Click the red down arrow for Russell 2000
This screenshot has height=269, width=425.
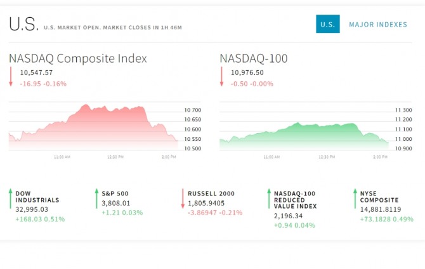tap(182, 198)
